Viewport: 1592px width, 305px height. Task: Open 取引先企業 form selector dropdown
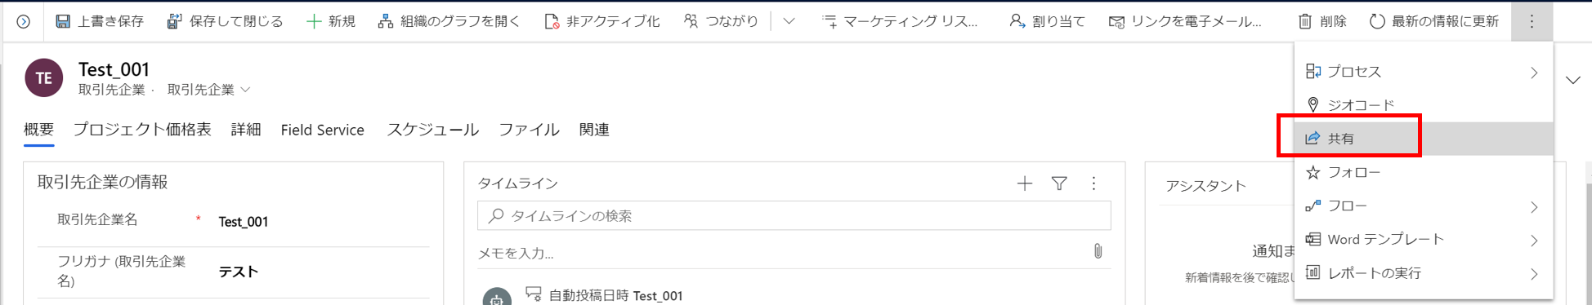208,90
